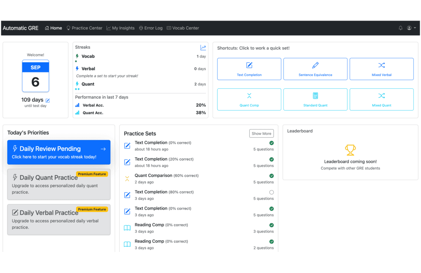The width and height of the screenshot is (421, 273).
Task: Select the Reading Comp book icon
Action: pyautogui.click(x=127, y=228)
